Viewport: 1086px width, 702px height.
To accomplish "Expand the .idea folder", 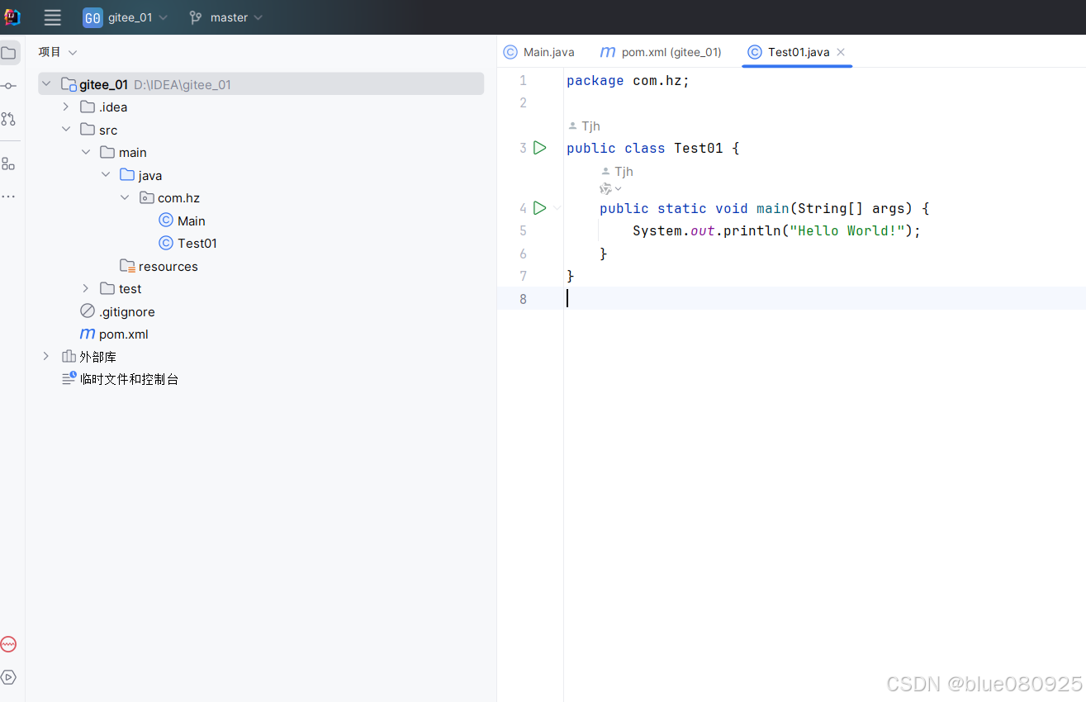I will [x=66, y=107].
